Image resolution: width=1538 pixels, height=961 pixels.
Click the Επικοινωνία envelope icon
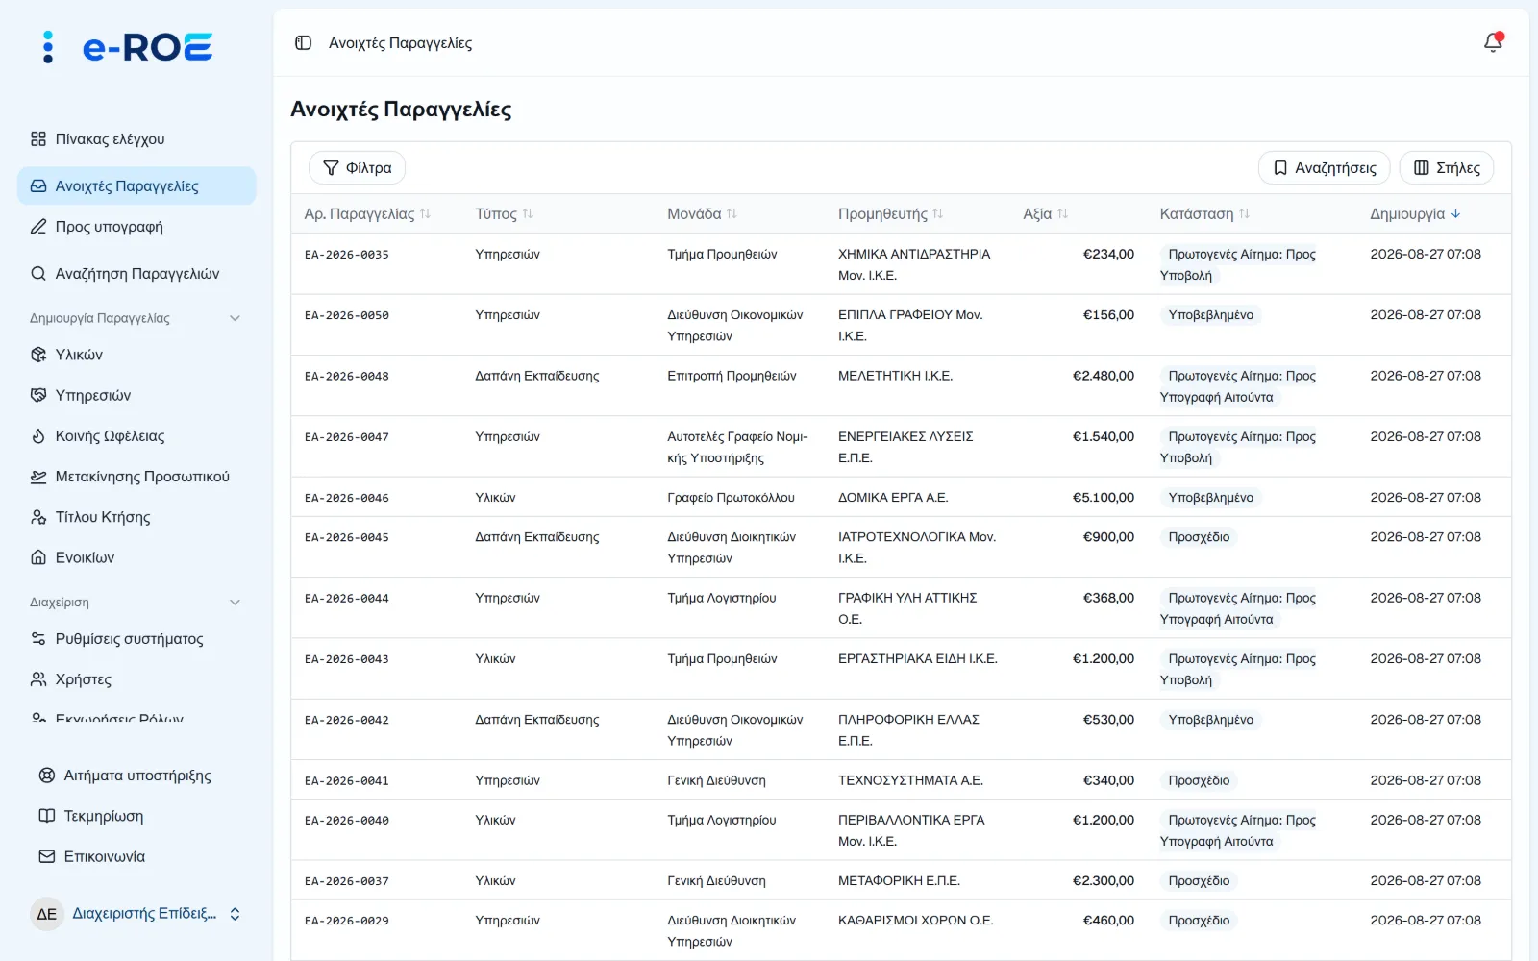click(46, 856)
